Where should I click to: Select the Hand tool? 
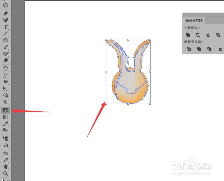6,167
